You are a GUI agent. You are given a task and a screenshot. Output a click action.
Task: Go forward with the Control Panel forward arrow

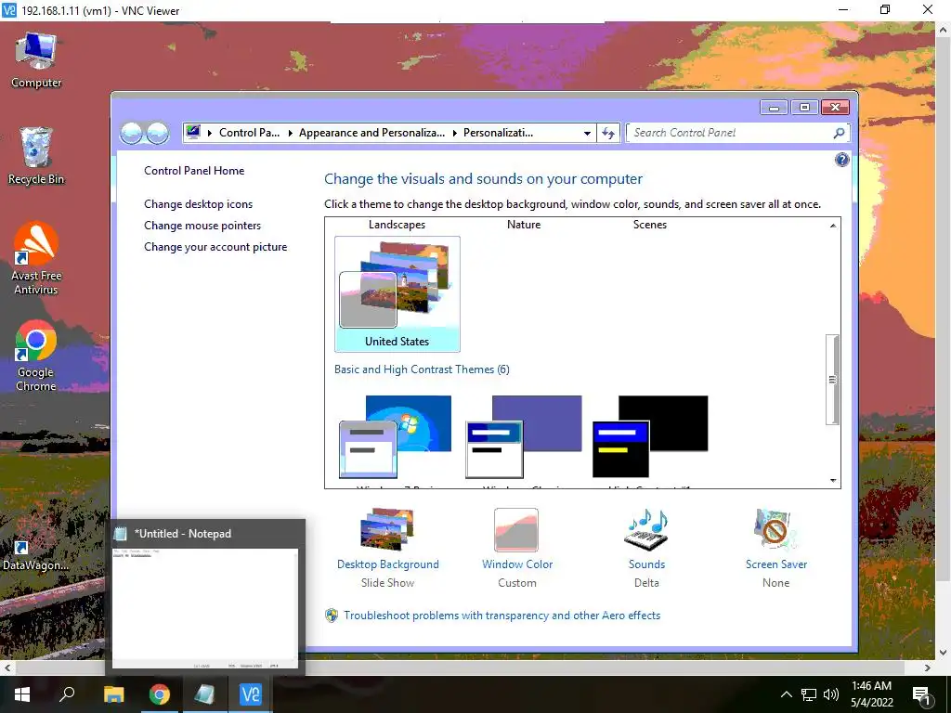pyautogui.click(x=158, y=133)
